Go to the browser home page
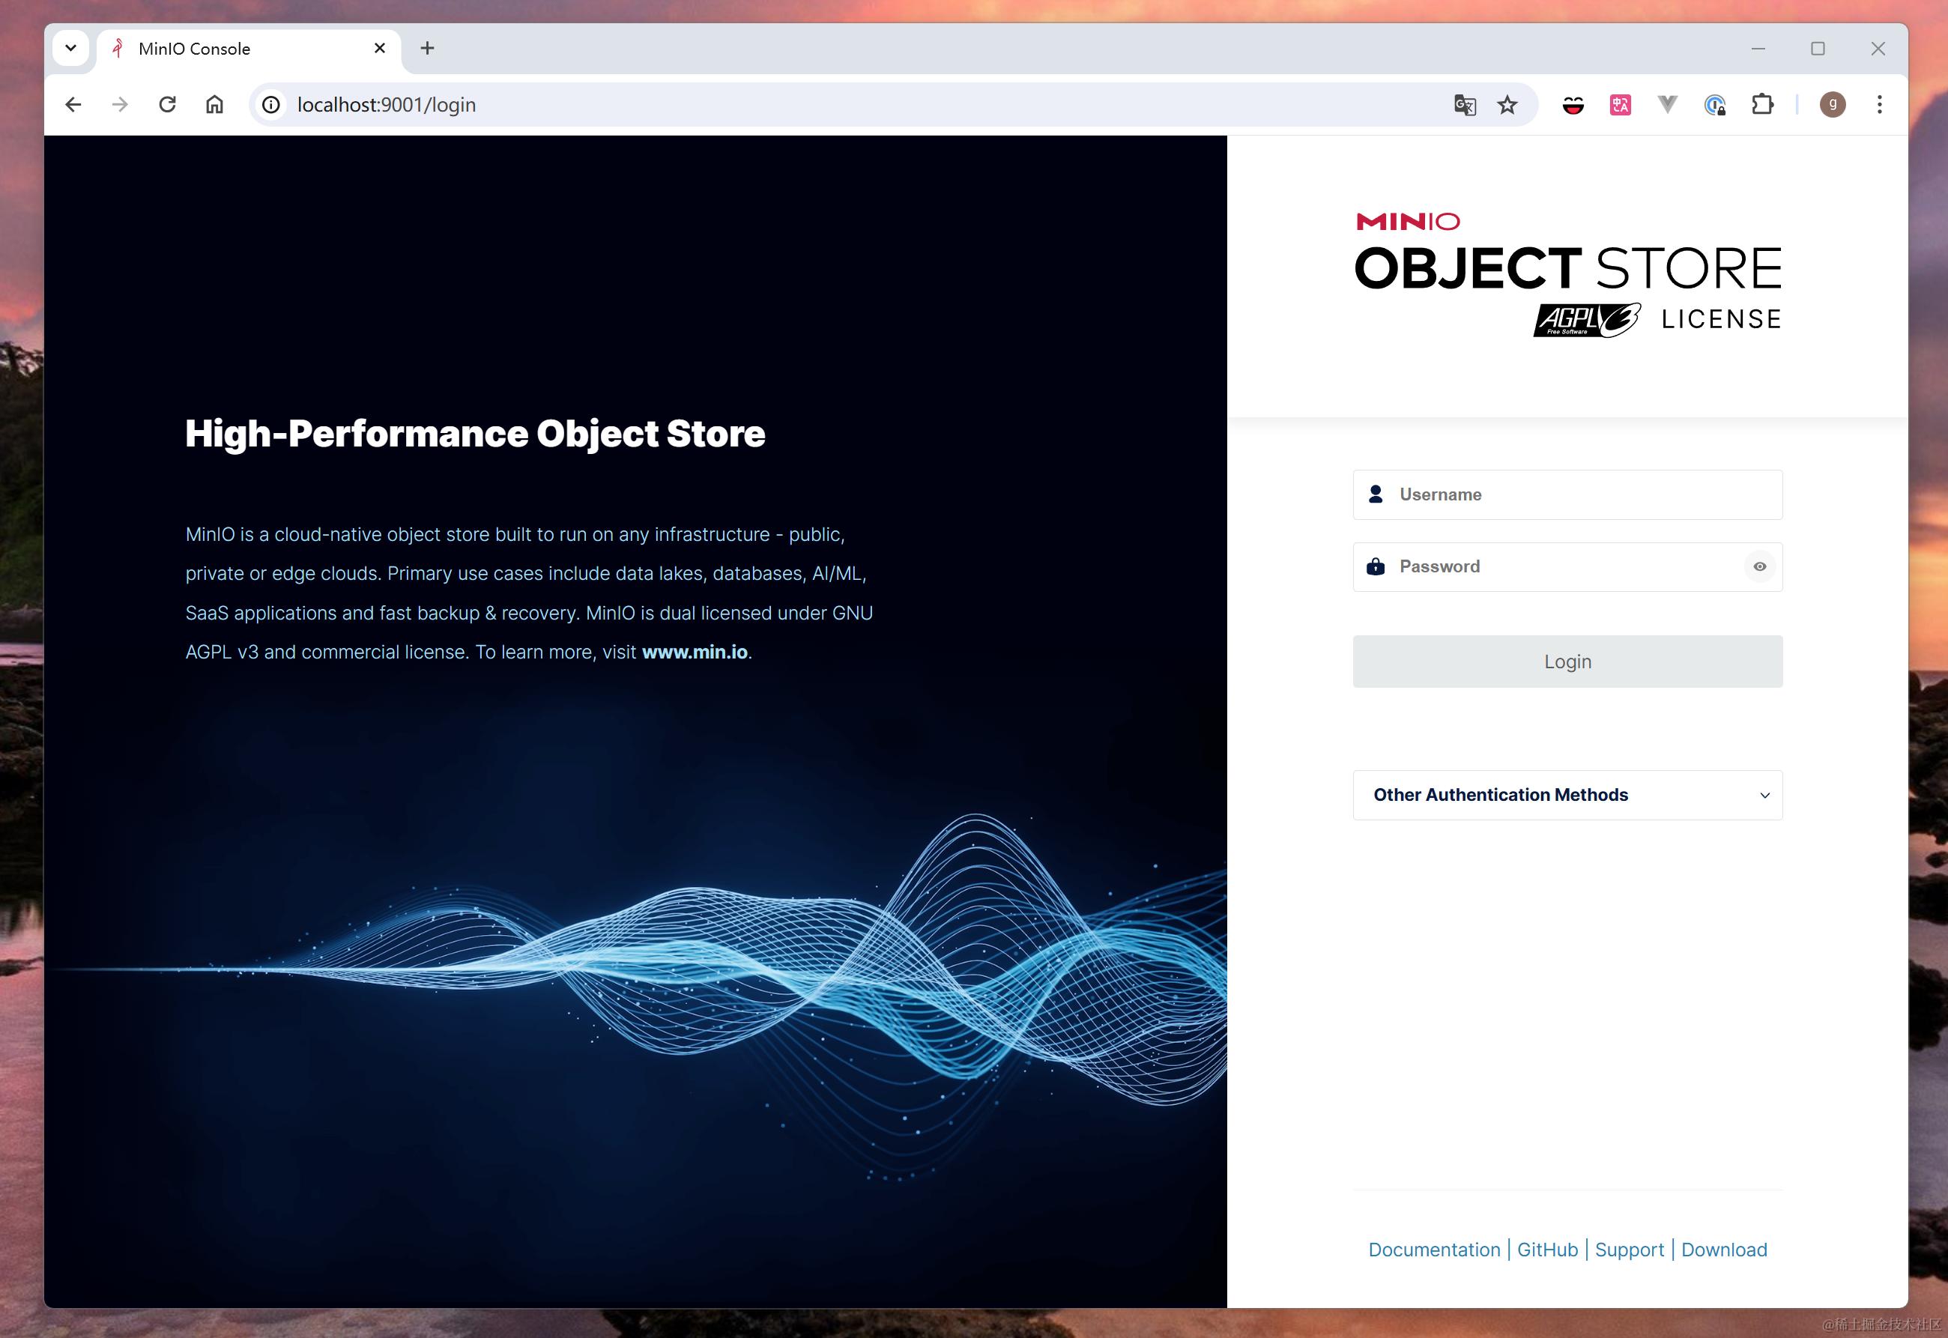 coord(214,105)
